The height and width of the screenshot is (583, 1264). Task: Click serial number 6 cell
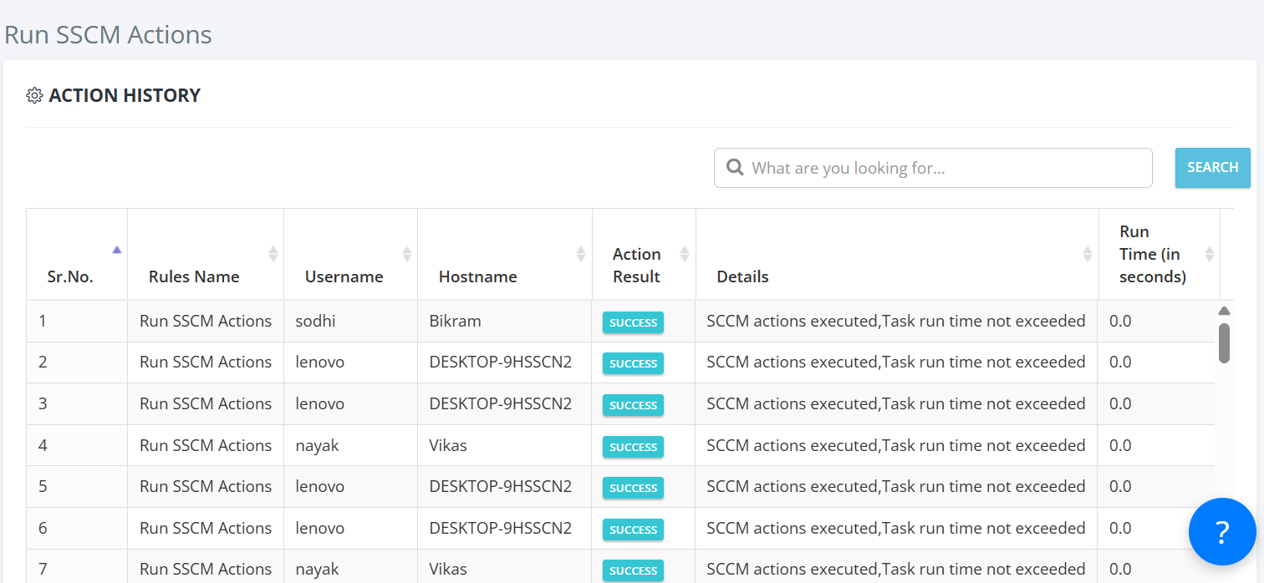coord(77,528)
